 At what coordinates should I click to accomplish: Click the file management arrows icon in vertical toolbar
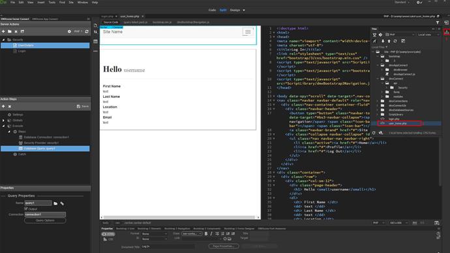coord(96,32)
